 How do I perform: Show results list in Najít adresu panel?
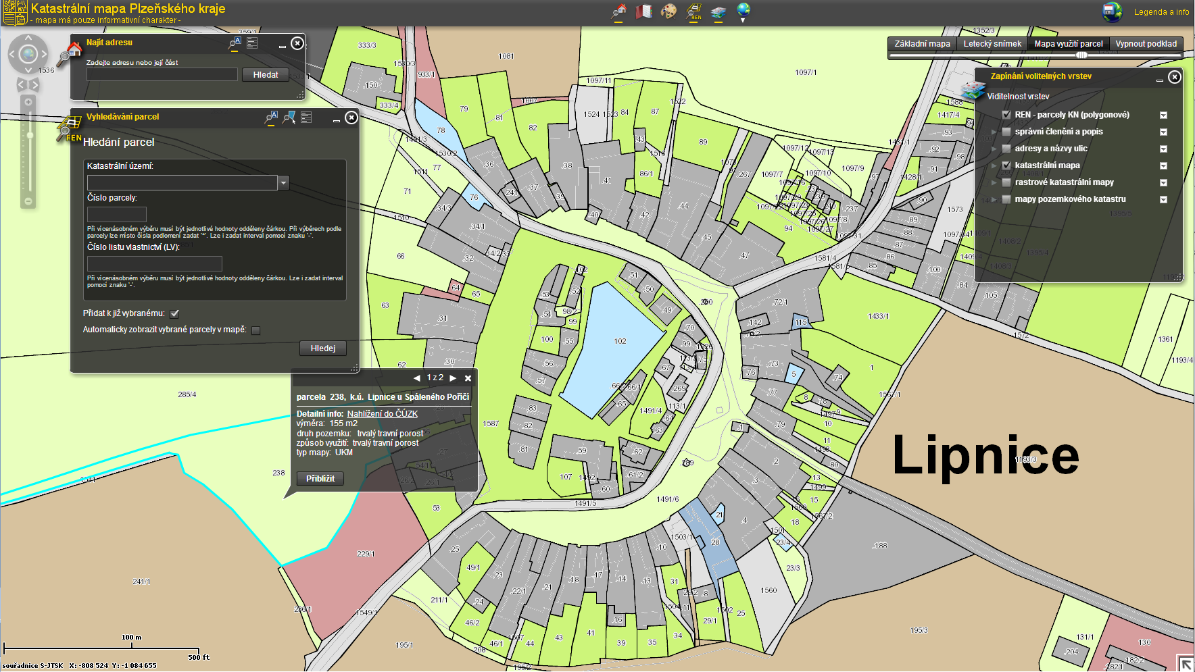(x=252, y=43)
